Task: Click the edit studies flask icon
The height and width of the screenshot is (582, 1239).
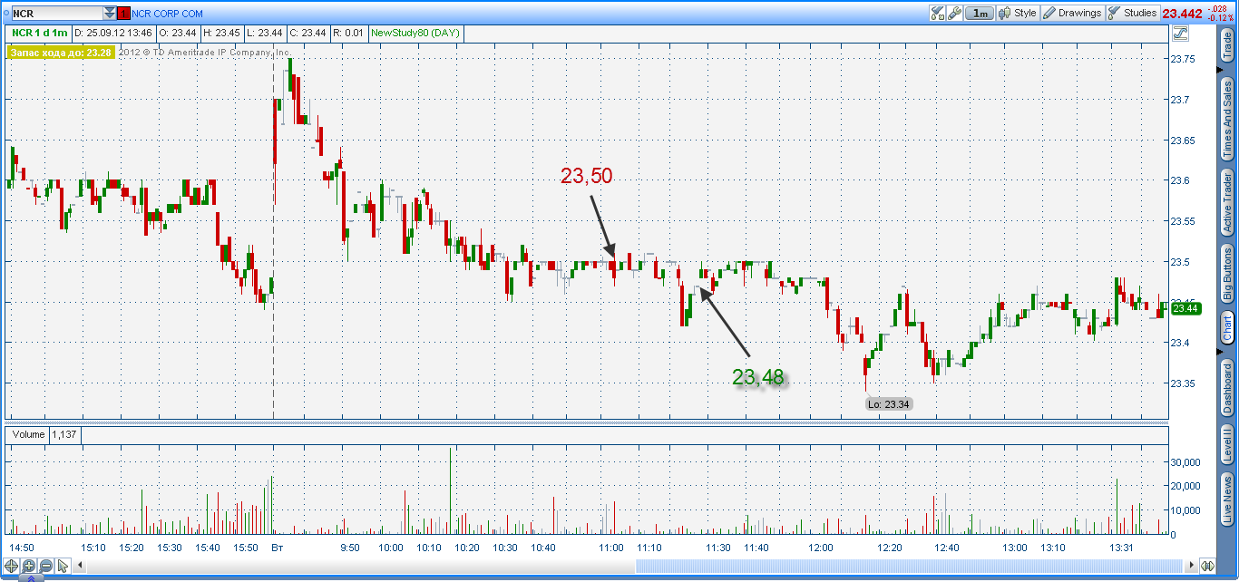Action: (938, 13)
